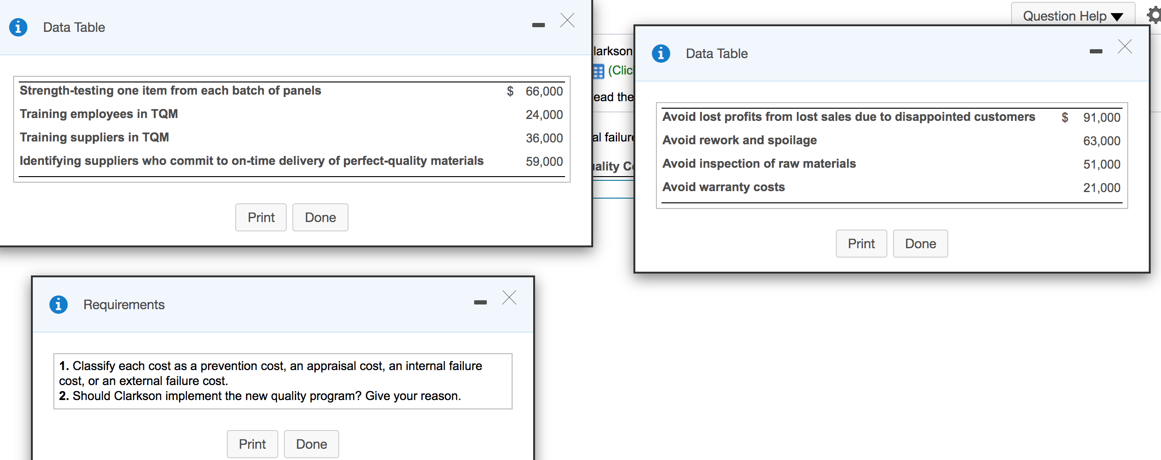Close the Requirements dialog
The width and height of the screenshot is (1161, 460).
tap(509, 297)
